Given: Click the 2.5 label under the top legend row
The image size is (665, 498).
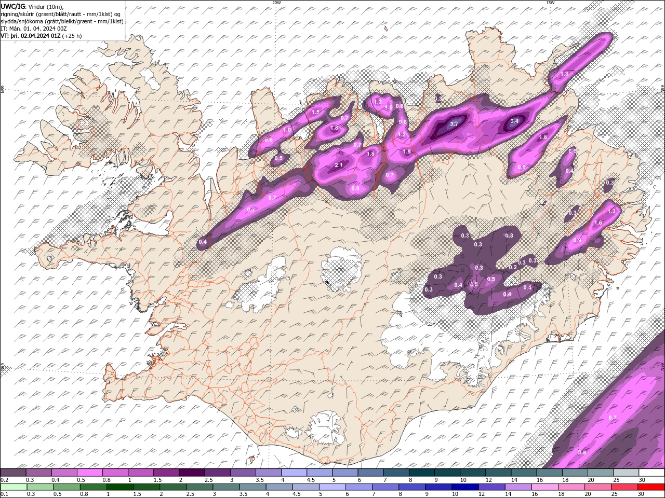Looking at the screenshot, I should coord(208,480).
